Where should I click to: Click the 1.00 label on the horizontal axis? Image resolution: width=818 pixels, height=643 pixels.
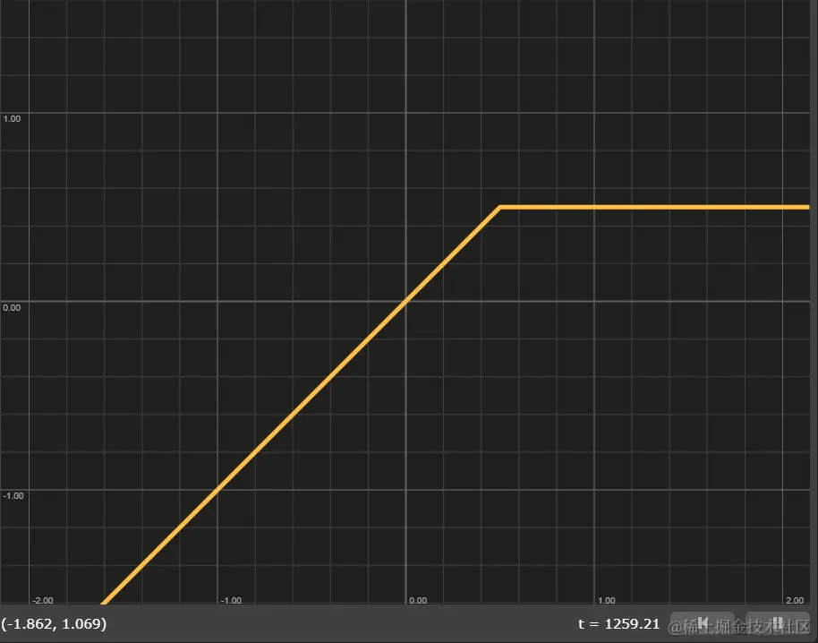[x=606, y=601]
